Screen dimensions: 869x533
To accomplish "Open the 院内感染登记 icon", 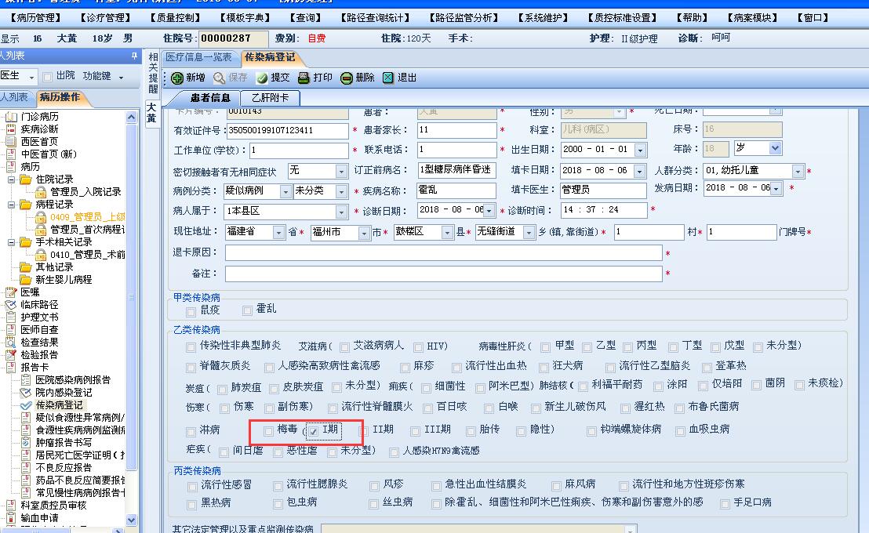I will [26, 392].
